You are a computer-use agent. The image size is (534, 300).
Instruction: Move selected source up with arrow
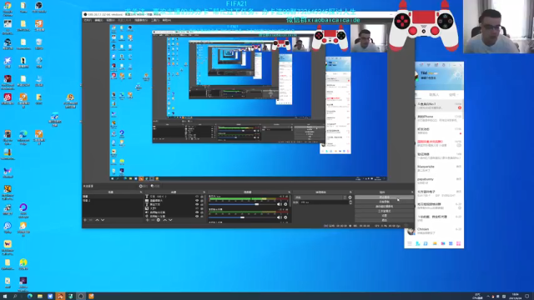point(165,220)
